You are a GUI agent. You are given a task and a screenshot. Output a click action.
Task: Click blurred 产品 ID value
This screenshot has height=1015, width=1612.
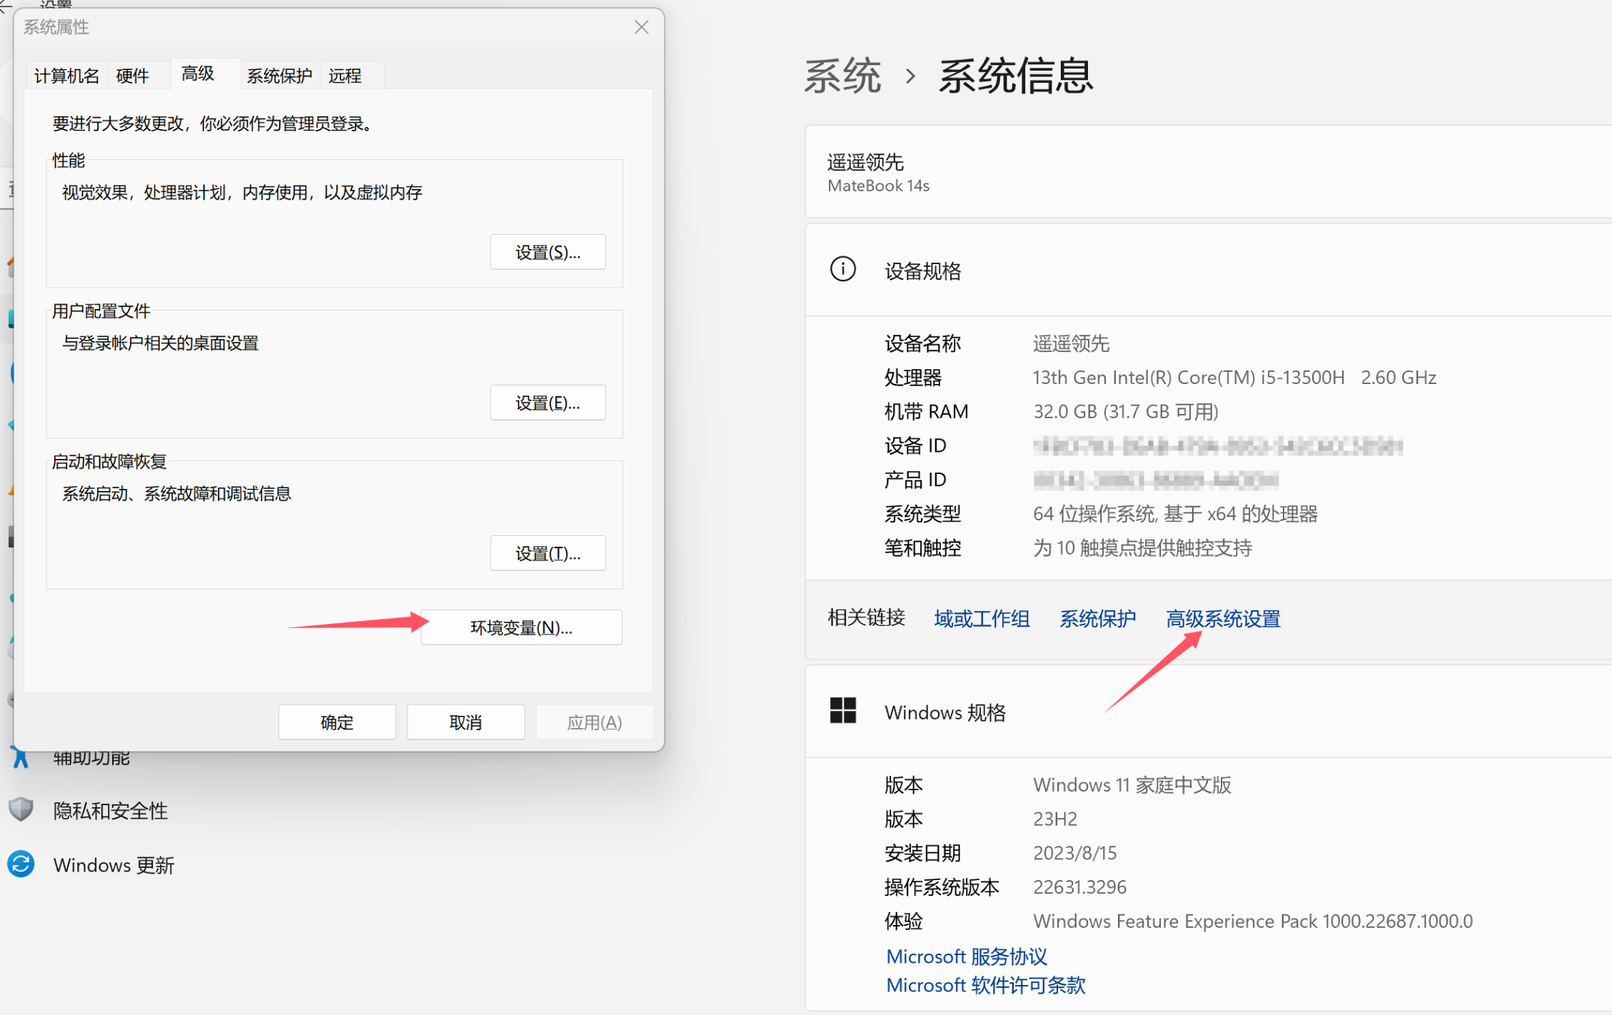click(x=1155, y=480)
